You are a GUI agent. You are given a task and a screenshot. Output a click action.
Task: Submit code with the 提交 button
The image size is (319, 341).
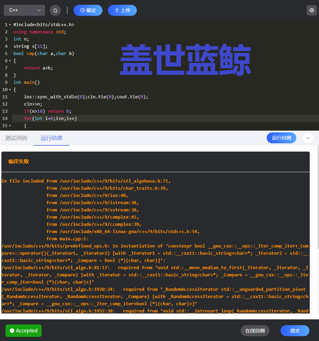click(295, 331)
